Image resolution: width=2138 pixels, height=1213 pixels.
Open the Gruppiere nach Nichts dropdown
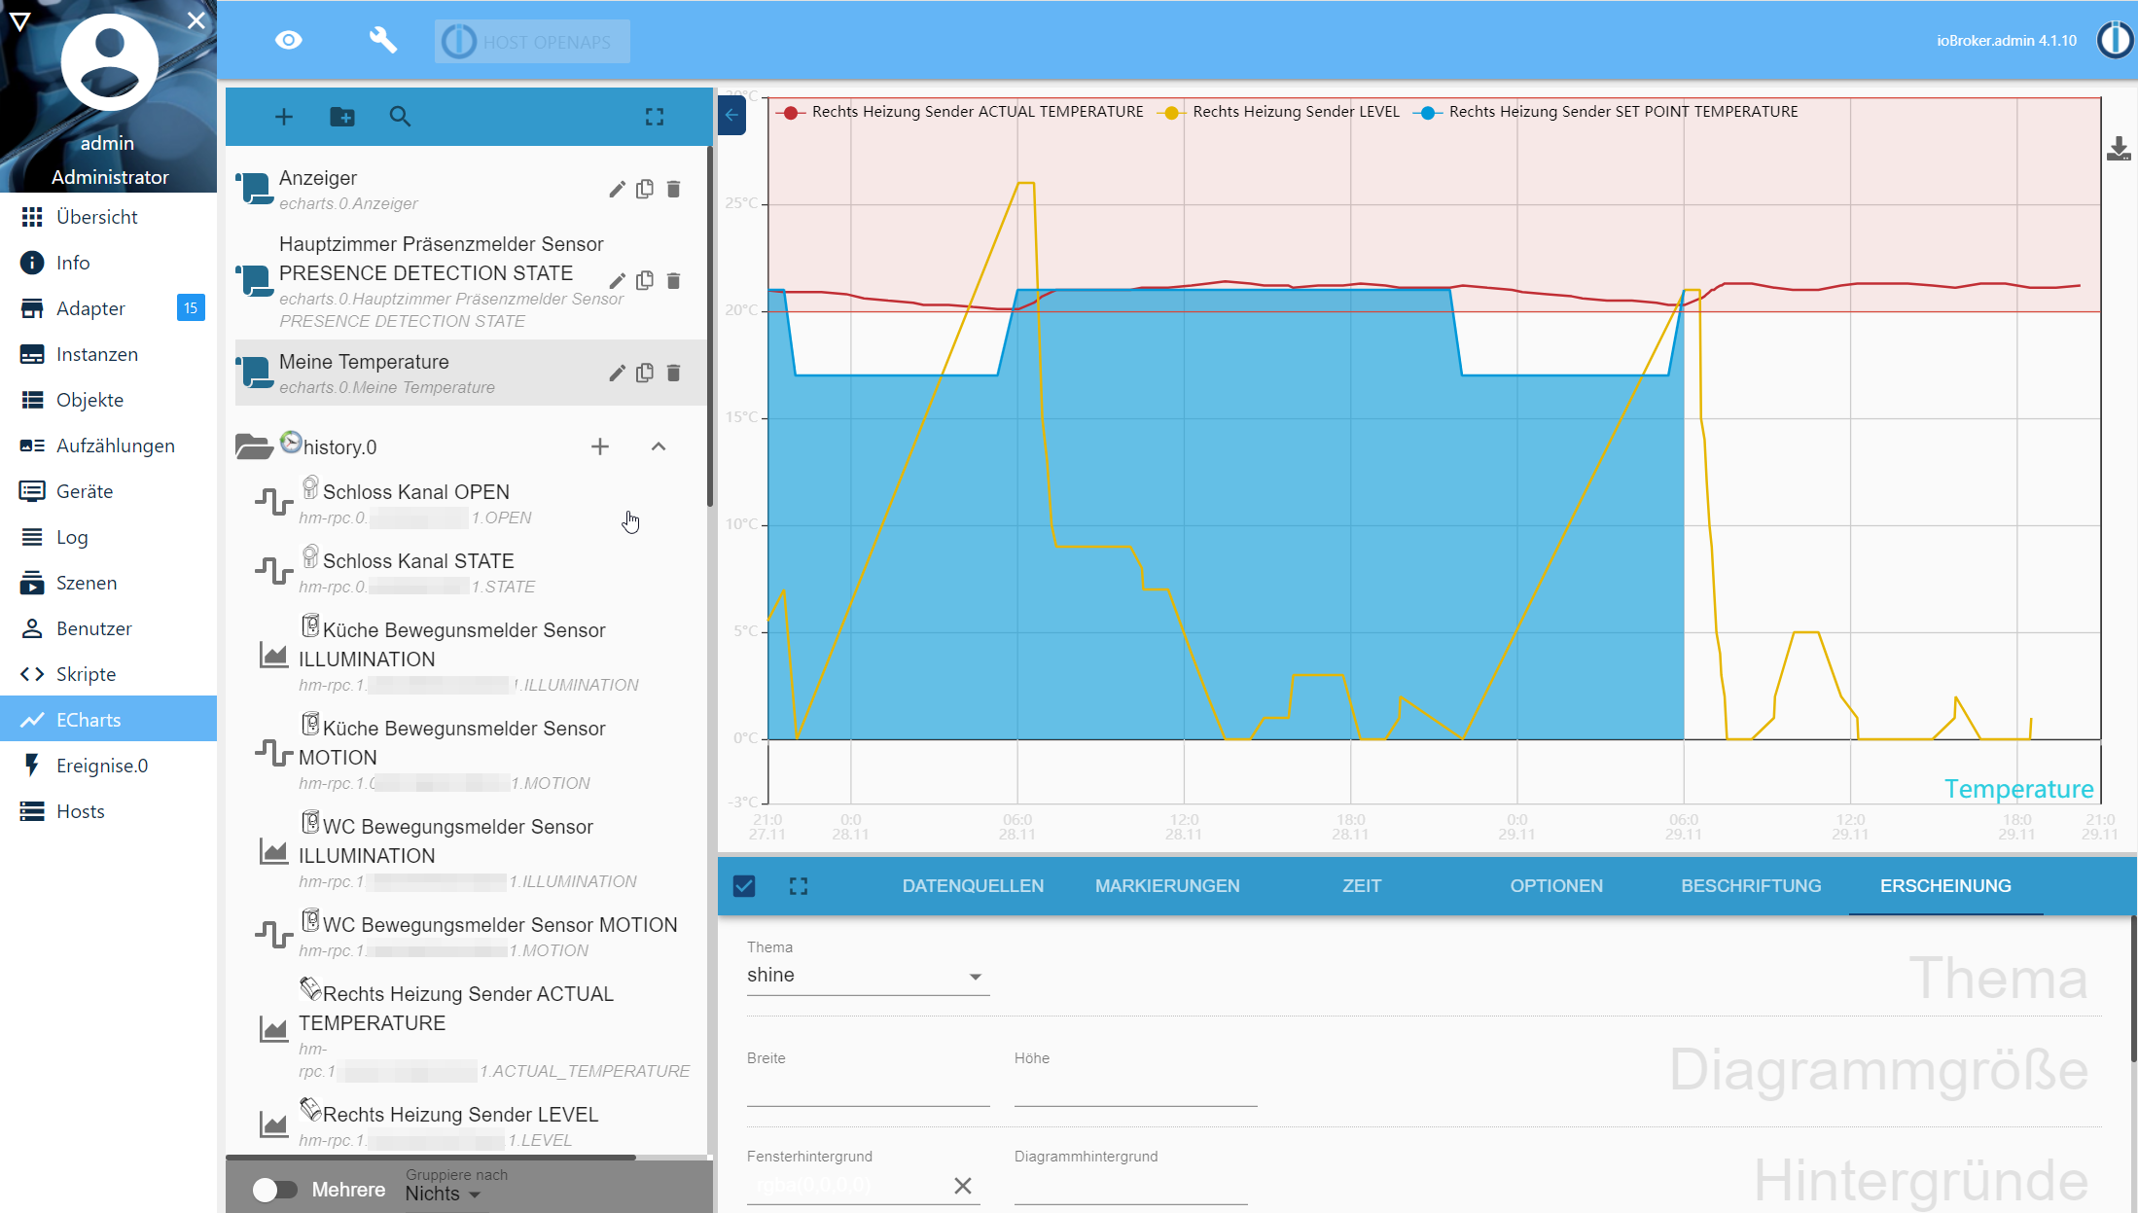point(444,1194)
